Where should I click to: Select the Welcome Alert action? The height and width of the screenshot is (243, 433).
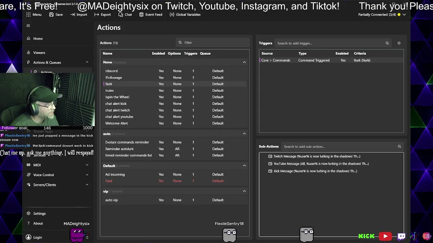(175, 123)
